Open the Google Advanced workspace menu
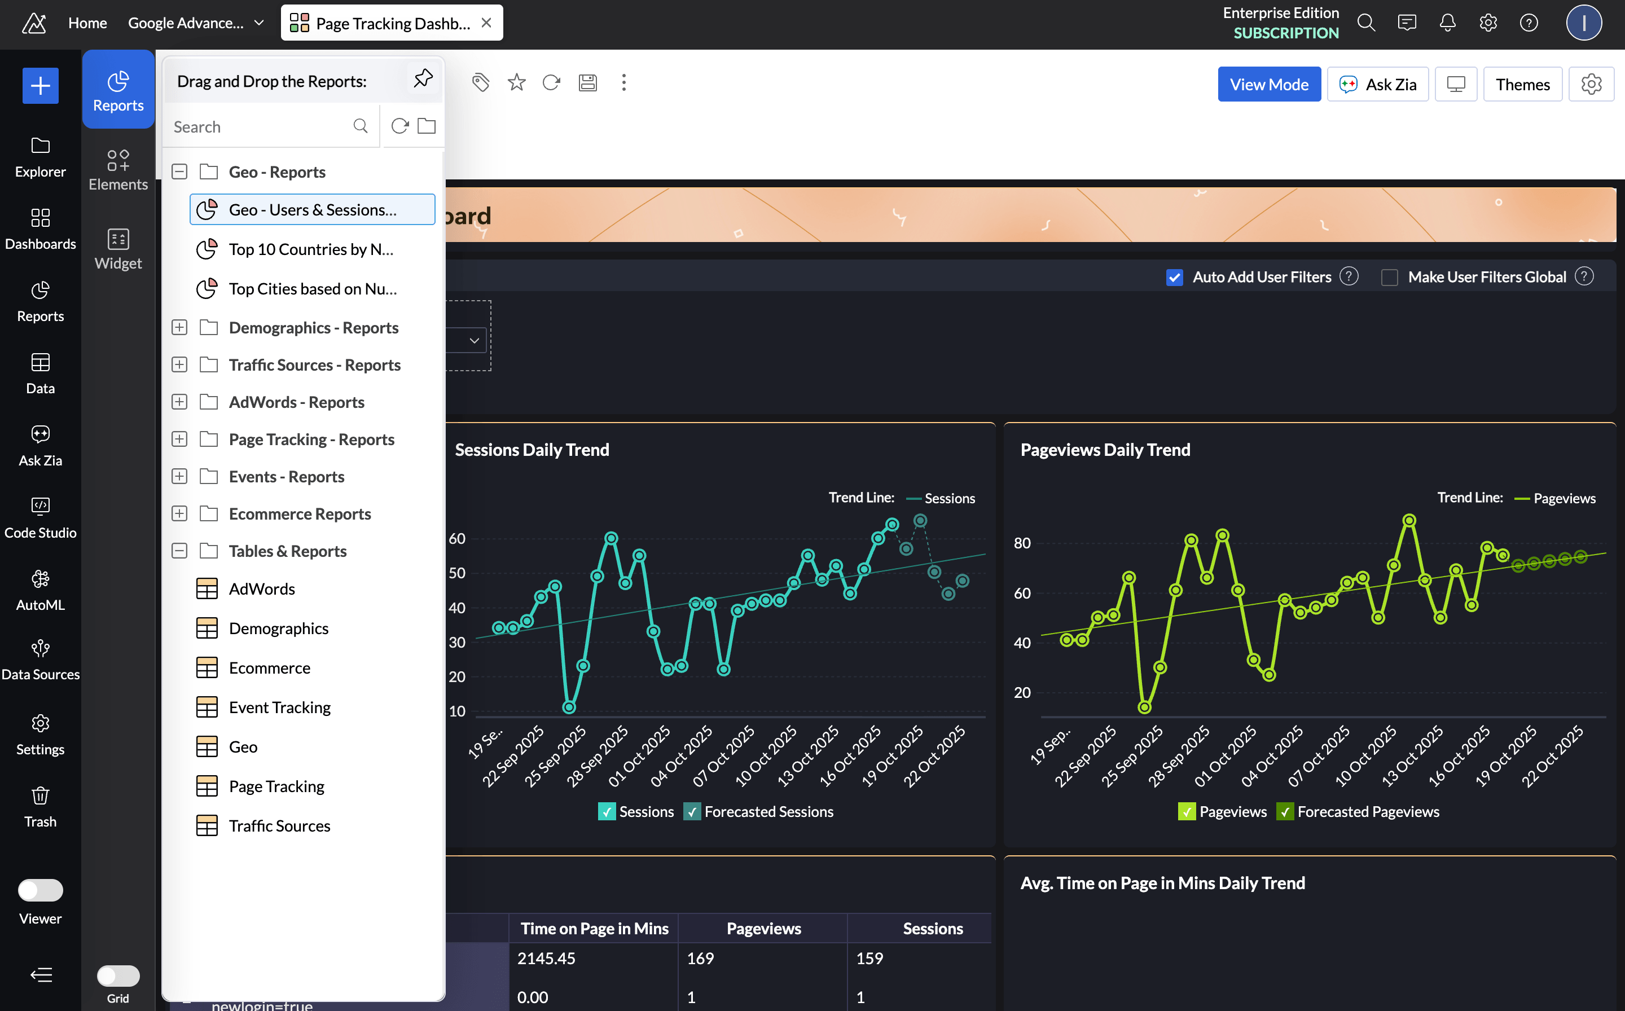The width and height of the screenshot is (1625, 1011). [194, 22]
